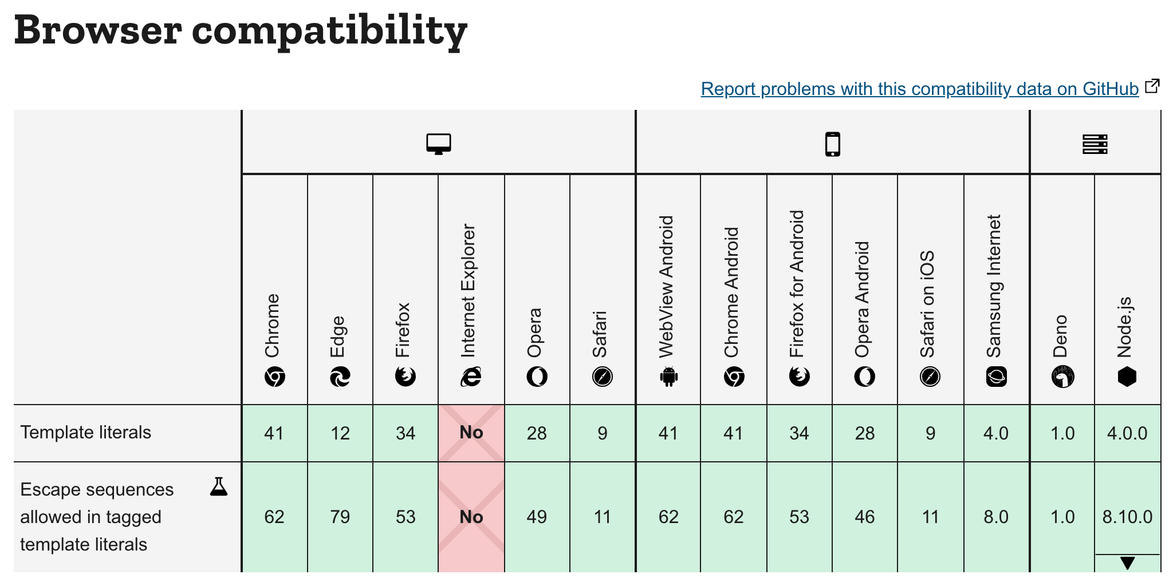Click the Samsung Internet icon
This screenshot has height=586, width=1173.
(997, 377)
